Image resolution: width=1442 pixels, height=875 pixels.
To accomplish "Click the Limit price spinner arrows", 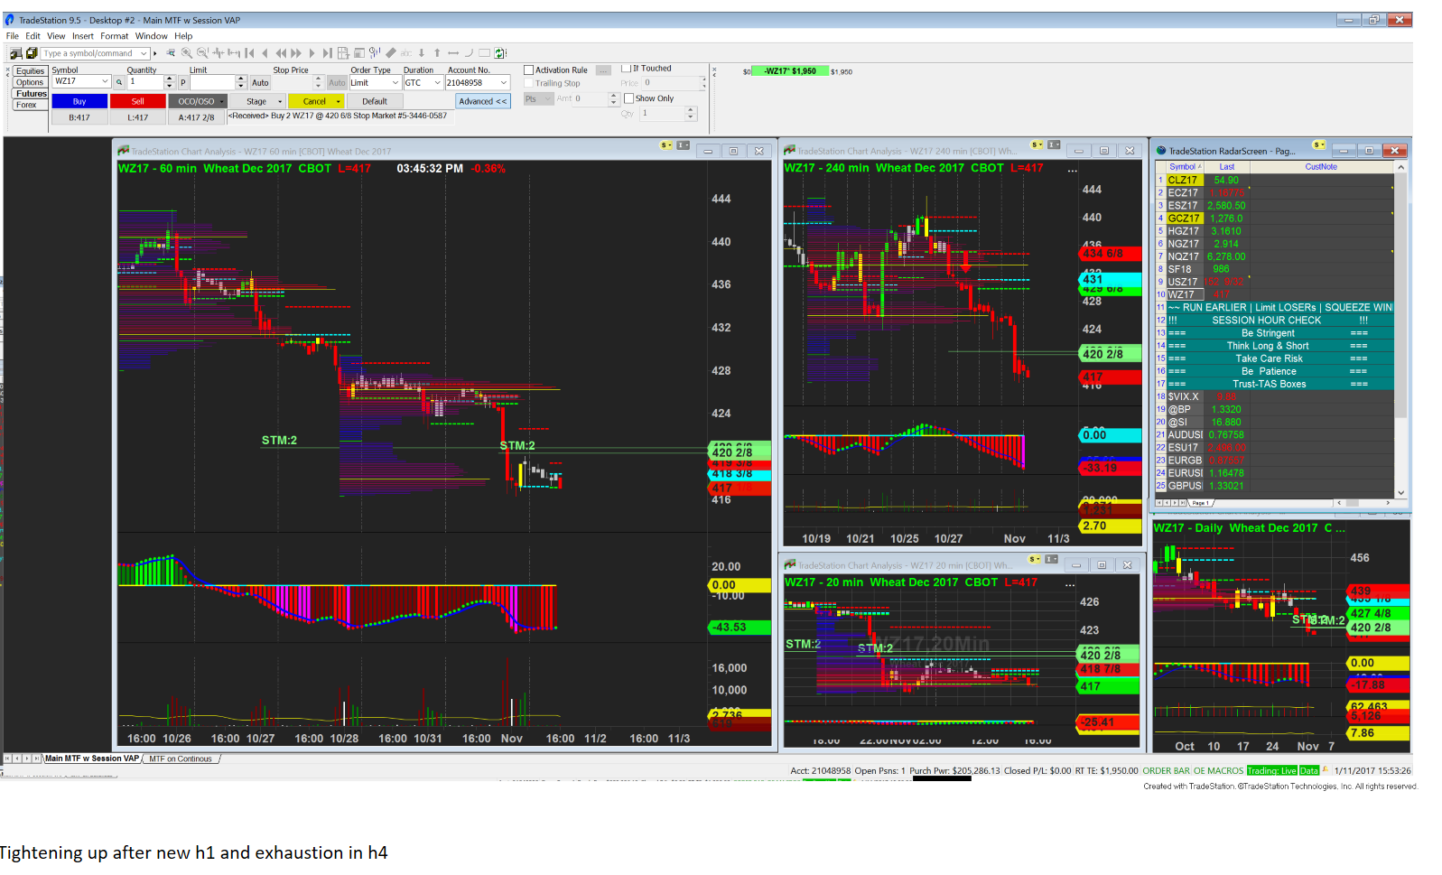I will coord(241,82).
